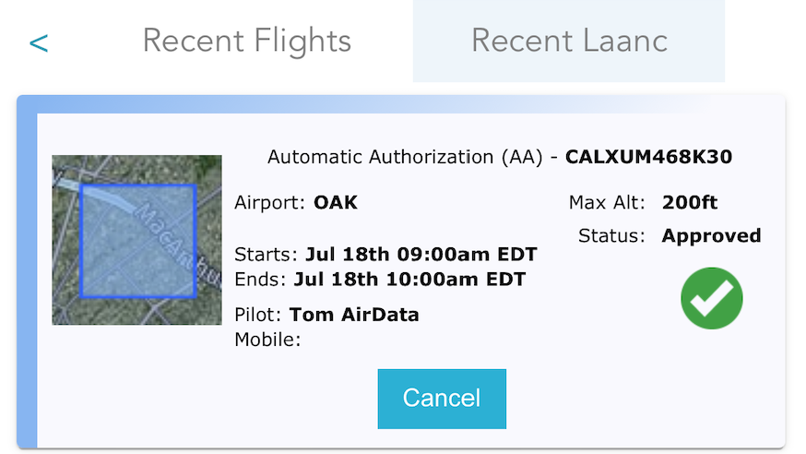Click the blue square flight area on map
This screenshot has width=806, height=454.
[137, 241]
